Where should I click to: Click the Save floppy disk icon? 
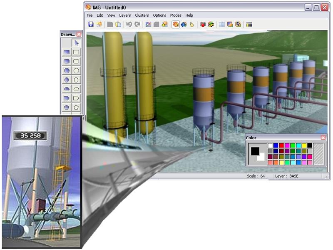(91, 25)
